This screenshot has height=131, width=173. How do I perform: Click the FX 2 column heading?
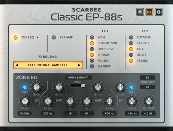[x=145, y=31]
